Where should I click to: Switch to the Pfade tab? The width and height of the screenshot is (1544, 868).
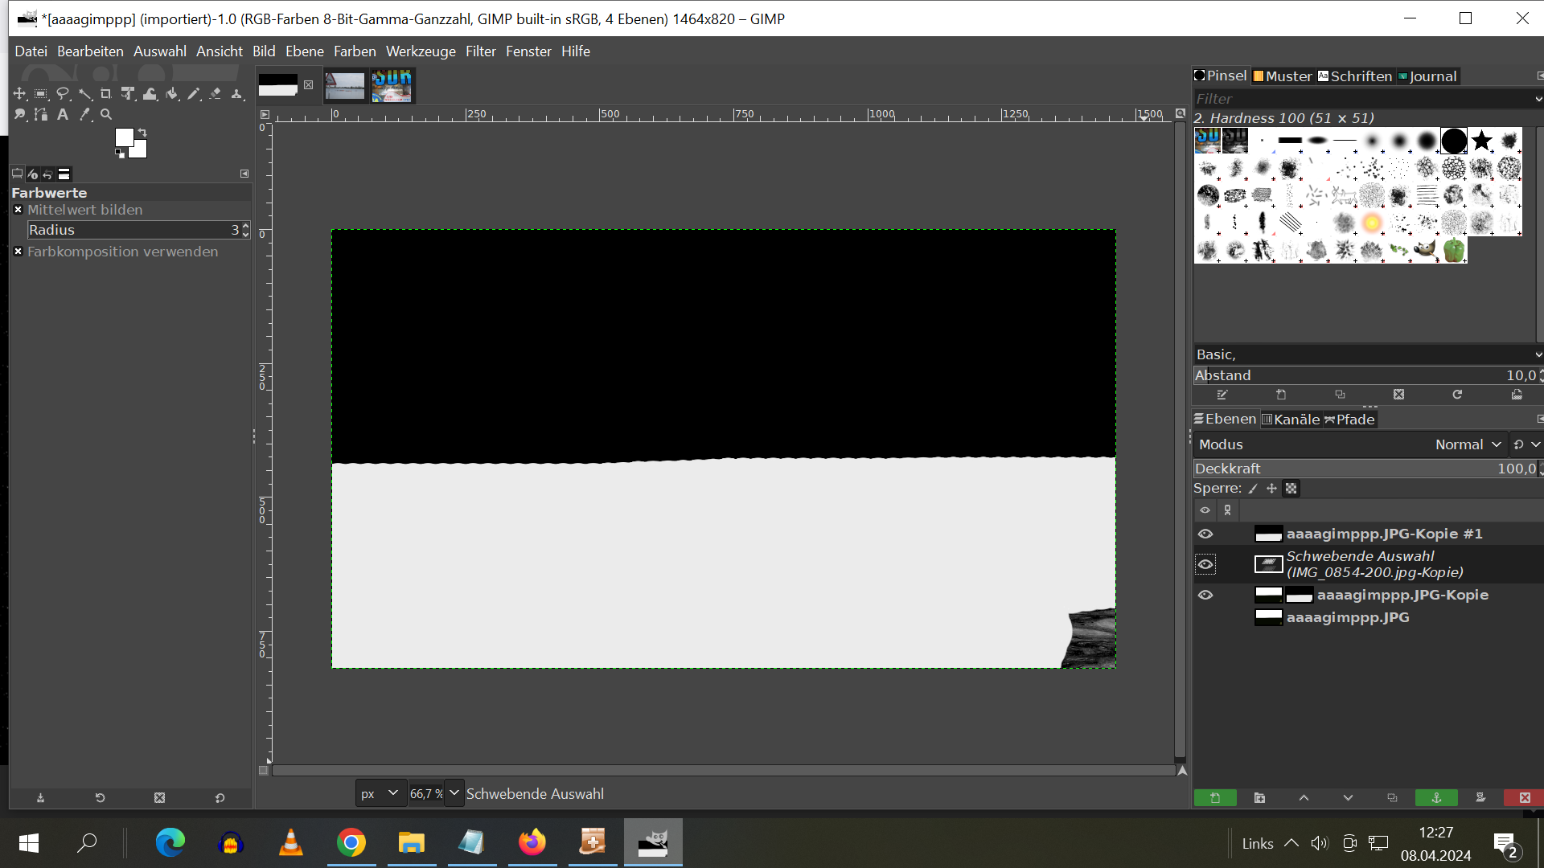point(1349,420)
